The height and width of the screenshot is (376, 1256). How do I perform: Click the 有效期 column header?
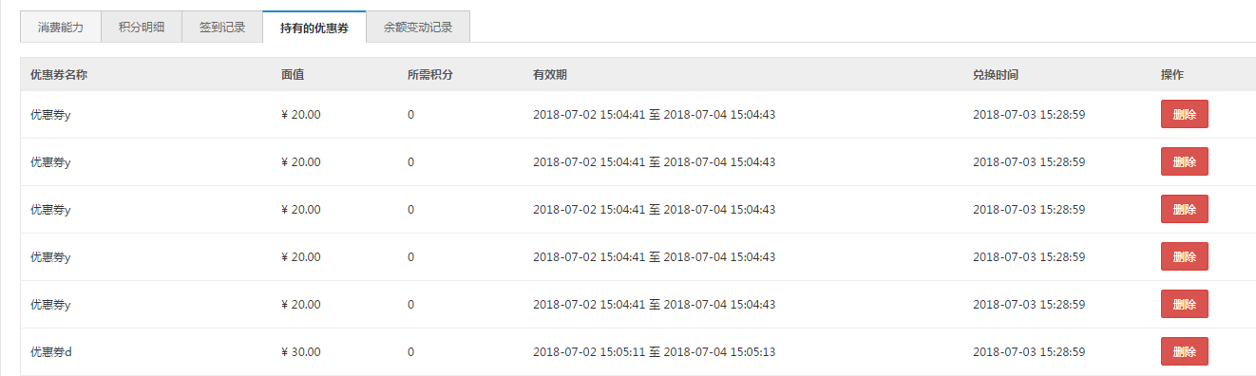pos(551,75)
